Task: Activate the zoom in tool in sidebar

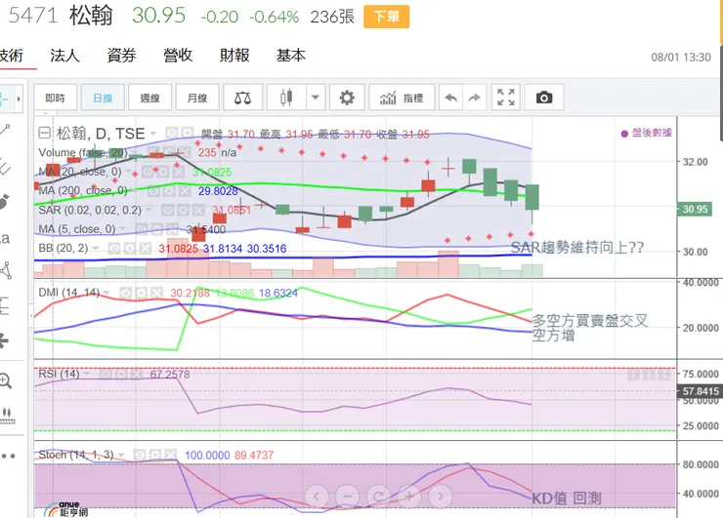Action: tap(6, 381)
